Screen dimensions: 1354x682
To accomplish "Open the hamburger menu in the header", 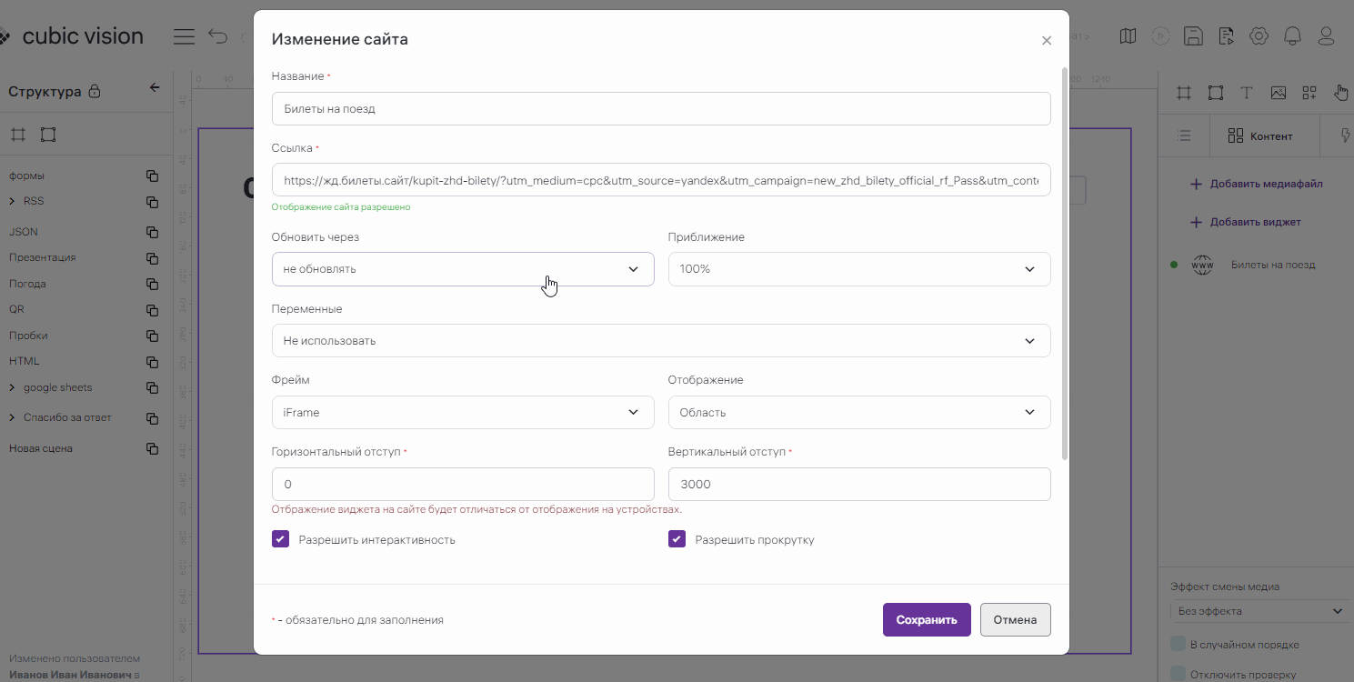I will tap(184, 36).
